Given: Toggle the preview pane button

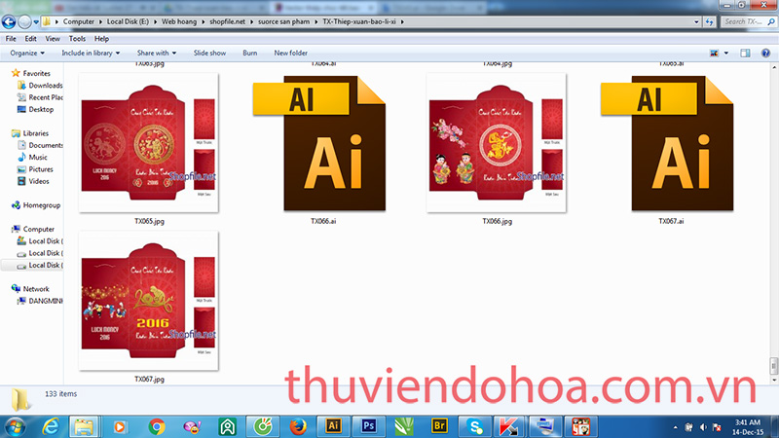Looking at the screenshot, I should [745, 54].
